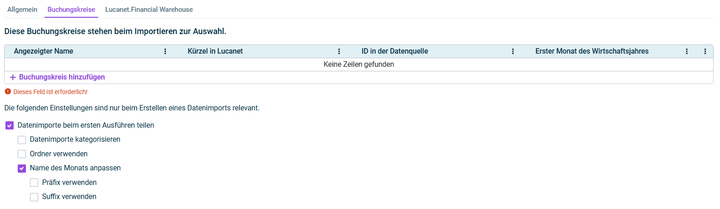
Task: Open the Angezeigter Name column menu
Action: [x=165, y=51]
